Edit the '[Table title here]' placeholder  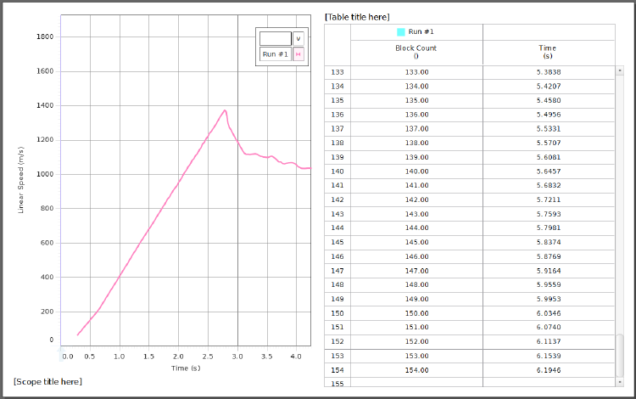pyautogui.click(x=357, y=17)
